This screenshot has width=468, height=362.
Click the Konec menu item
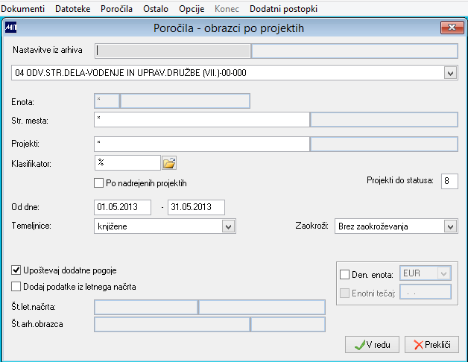(227, 9)
